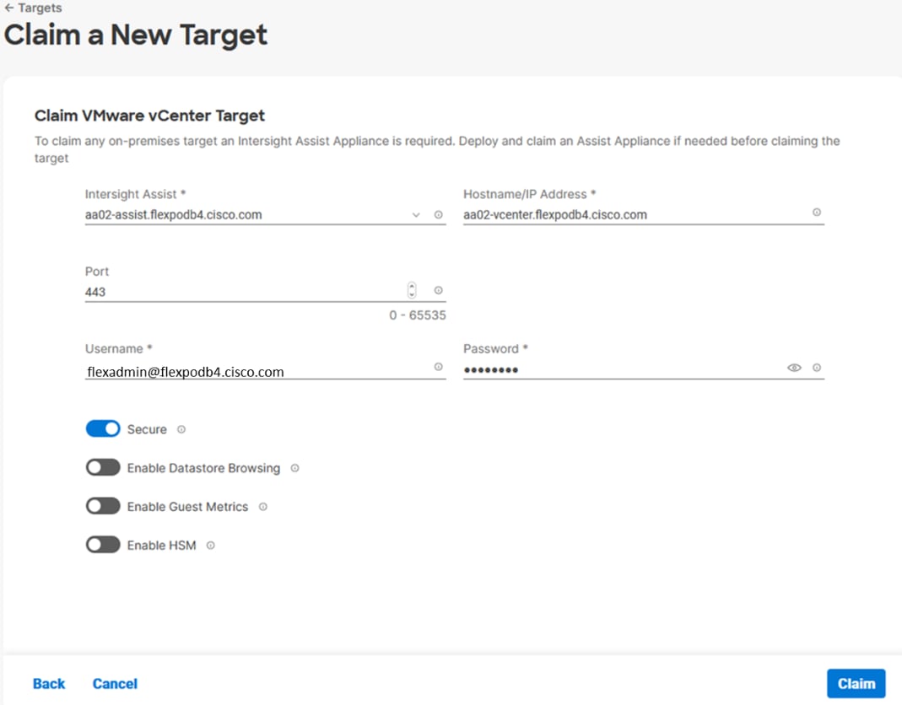Click info icon next to Secure

tap(181, 429)
